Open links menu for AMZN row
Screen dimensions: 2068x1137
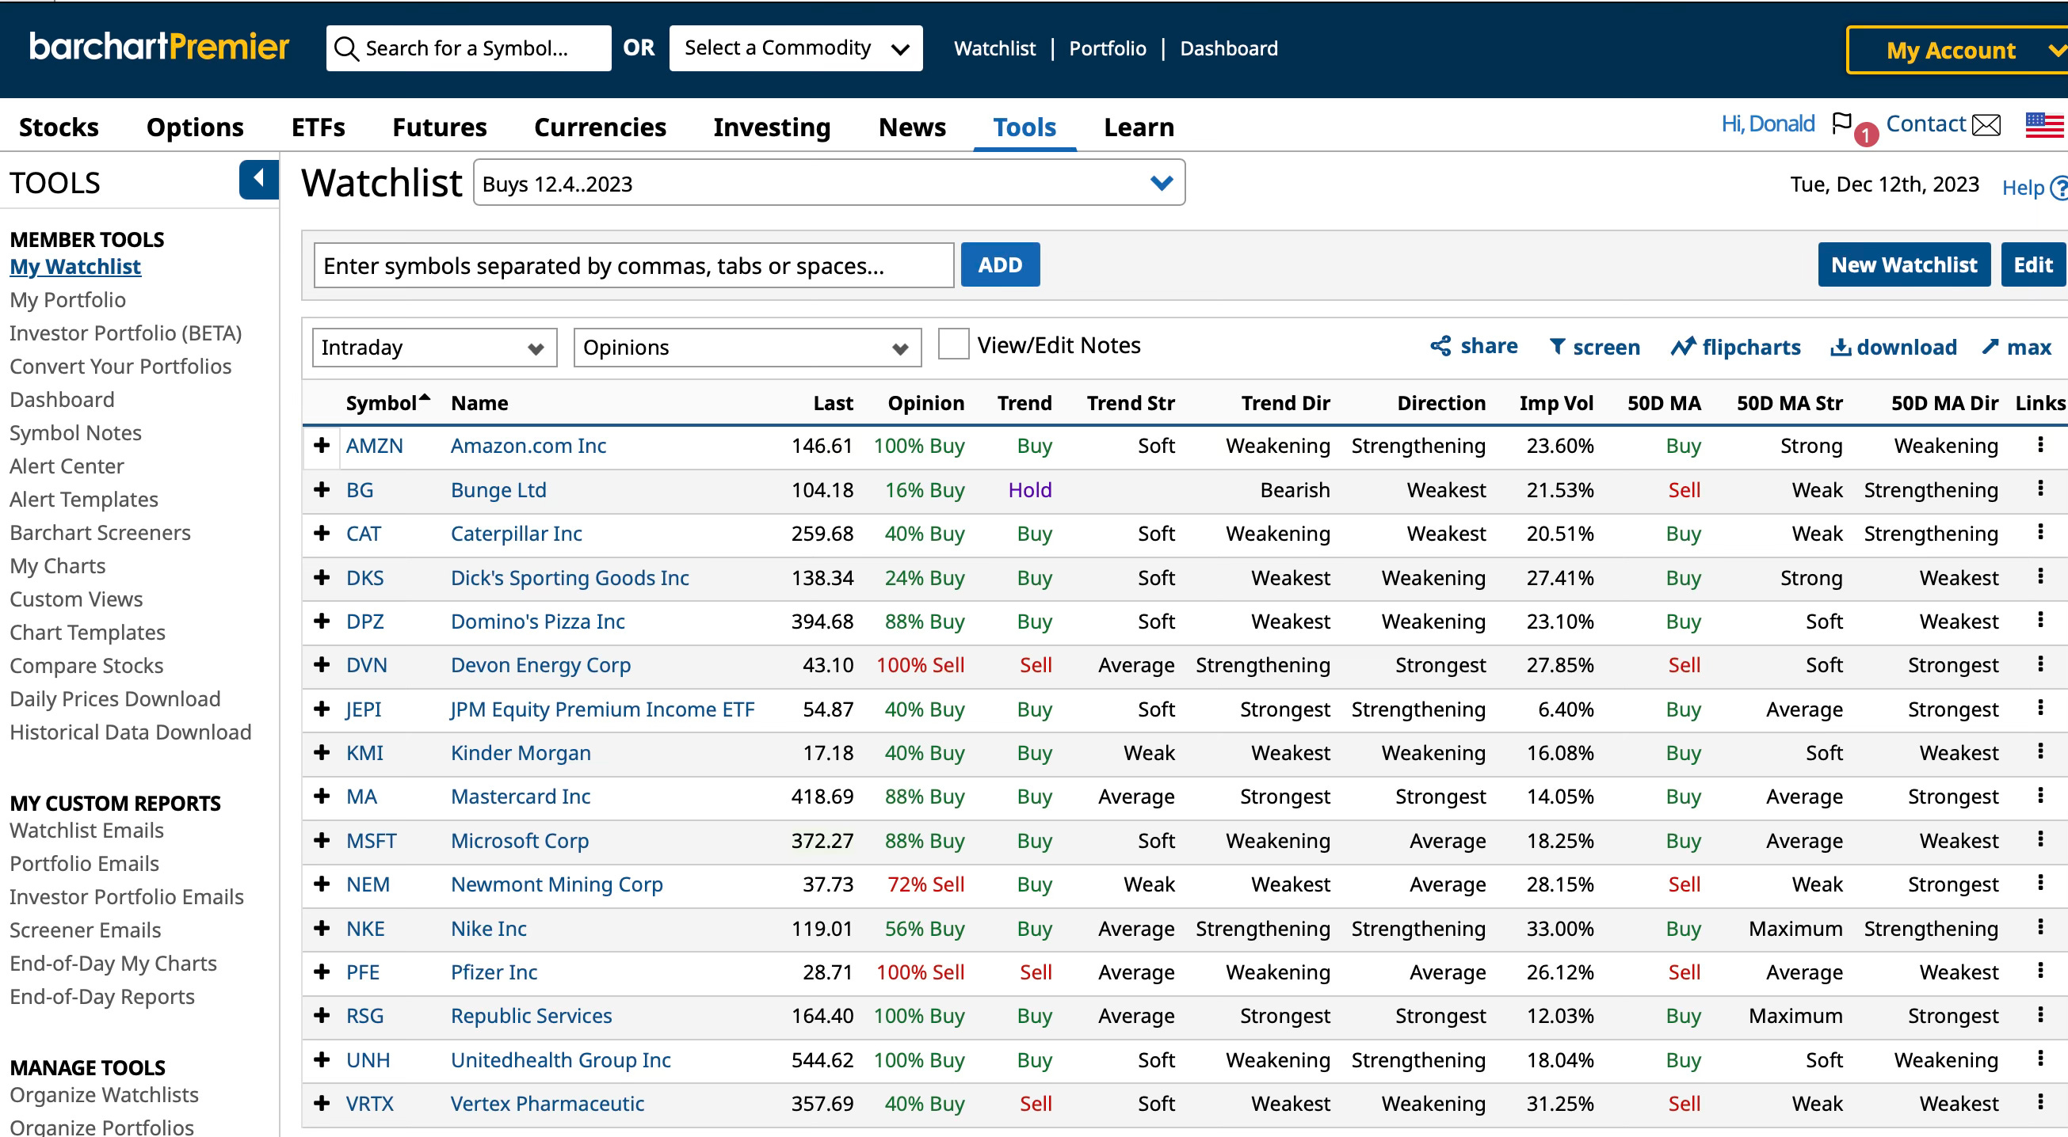(x=2040, y=444)
